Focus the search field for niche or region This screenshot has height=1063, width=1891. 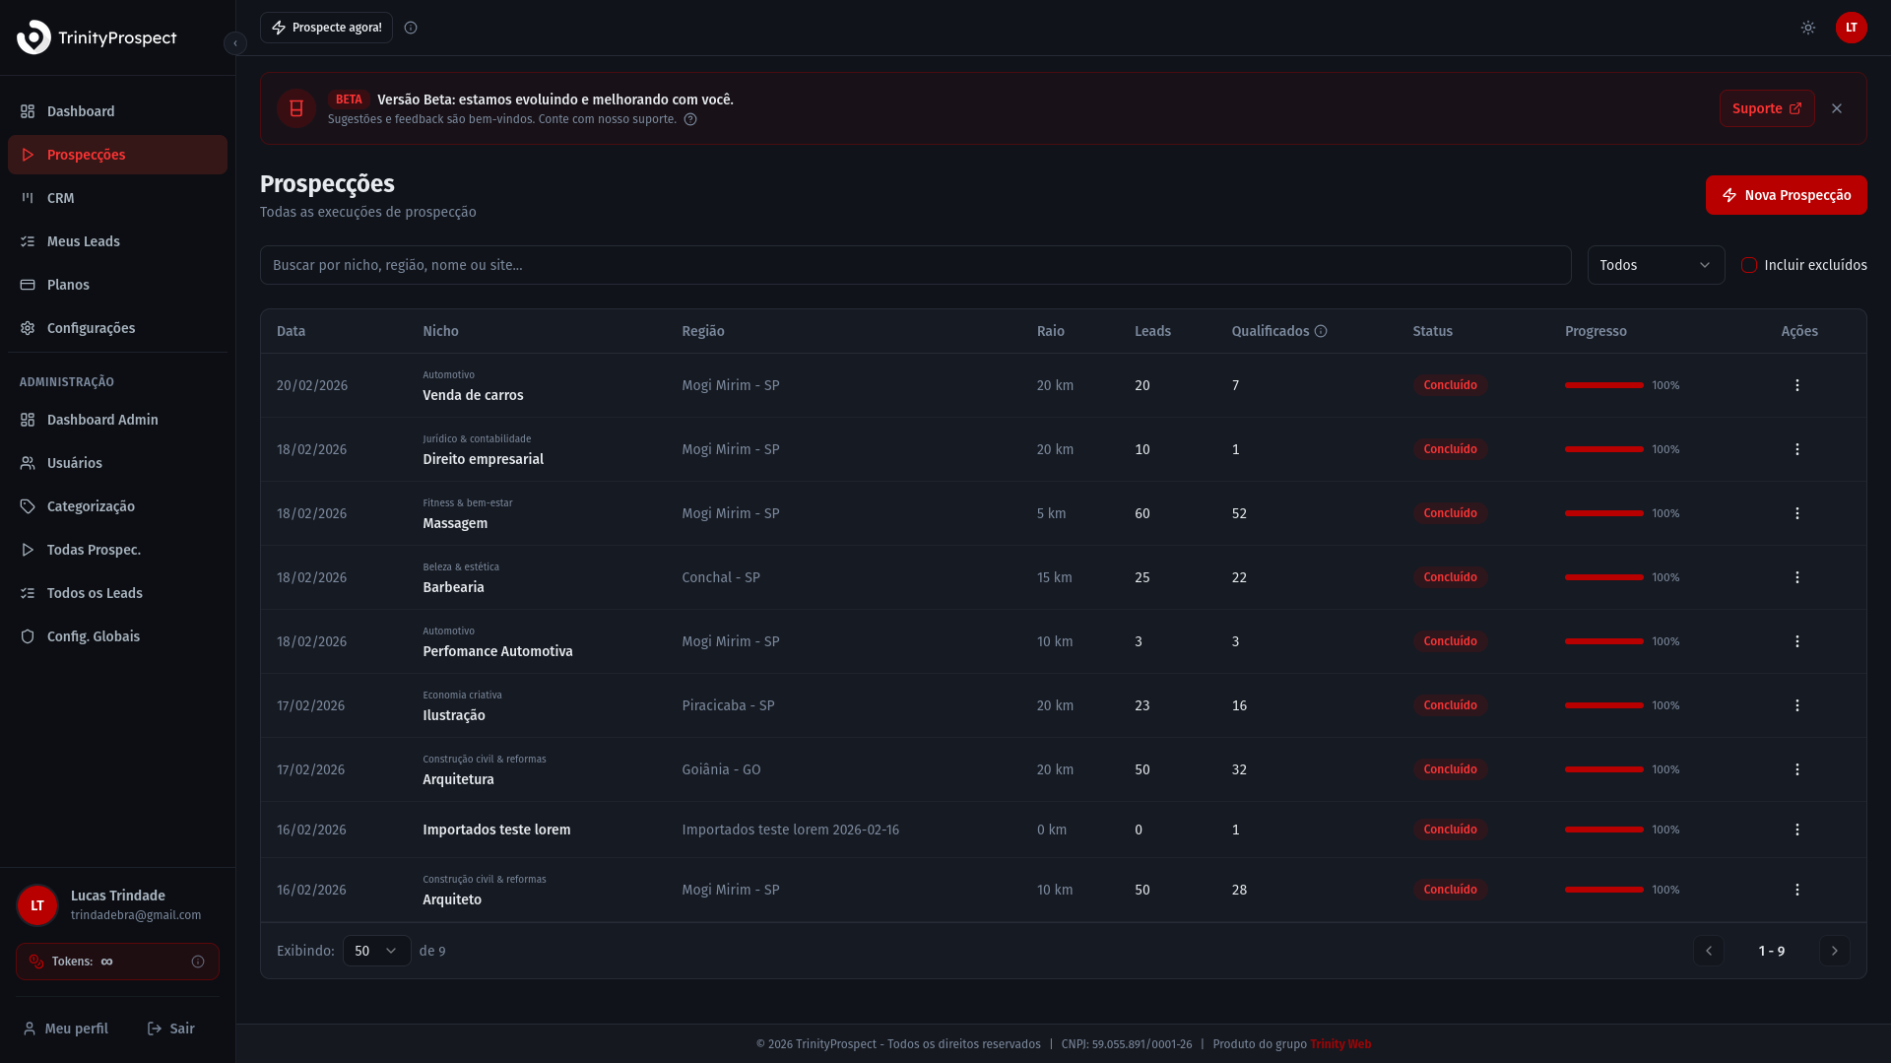(x=914, y=265)
